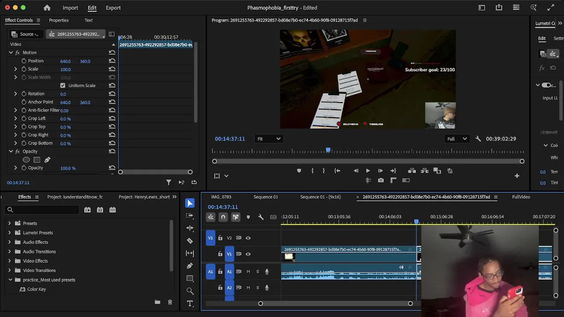Select the Razor tool
Viewport: 564px width, 317px height.
[x=190, y=241]
